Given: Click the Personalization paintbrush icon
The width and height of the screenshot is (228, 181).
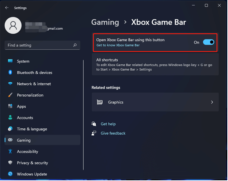Looking at the screenshot, I should tap(10, 95).
